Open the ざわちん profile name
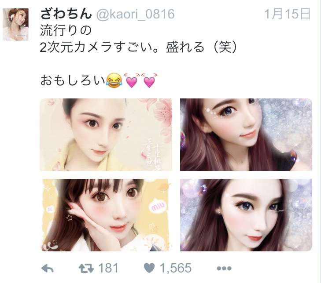 click(66, 14)
